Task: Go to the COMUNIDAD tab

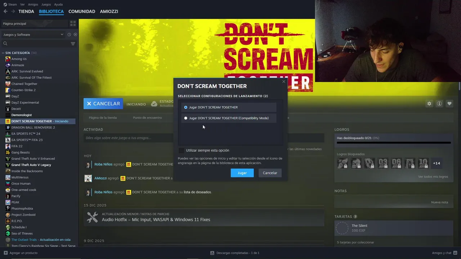Action: [x=82, y=12]
